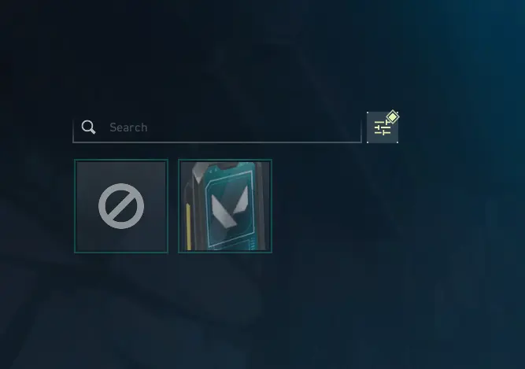Image resolution: width=525 pixels, height=369 pixels.
Task: Select the empty no-item prohibition tile
Action: point(121,206)
